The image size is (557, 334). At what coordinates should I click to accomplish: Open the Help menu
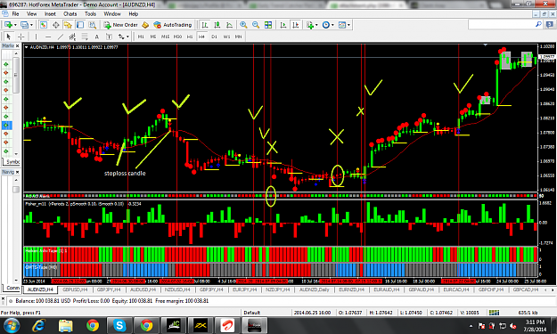(x=133, y=14)
